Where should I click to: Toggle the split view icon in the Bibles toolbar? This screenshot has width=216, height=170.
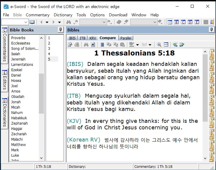pyautogui.click(x=166, y=45)
